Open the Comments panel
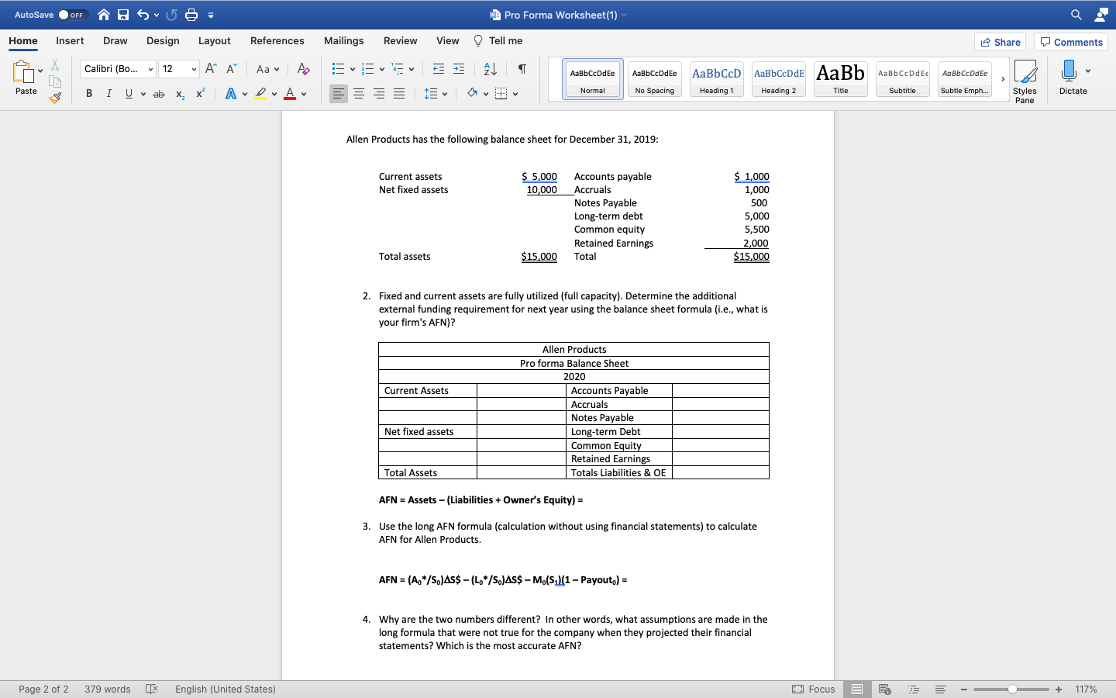The image size is (1116, 698). 1070,42
